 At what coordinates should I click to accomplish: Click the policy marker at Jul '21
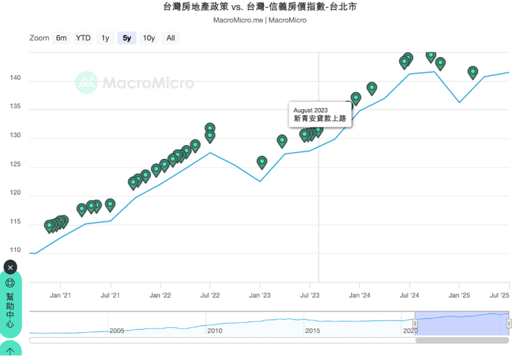pyautogui.click(x=110, y=204)
